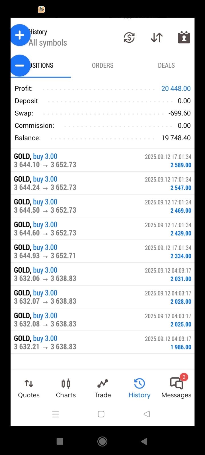Screen dimensions: 205x455
Task: Open the calendar date filter icon
Action: click(x=184, y=38)
